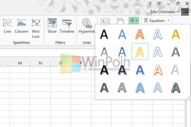This screenshot has width=191, height=127.
Task: Choose the gray horizontal striped WordArt
Action: tap(122, 88)
